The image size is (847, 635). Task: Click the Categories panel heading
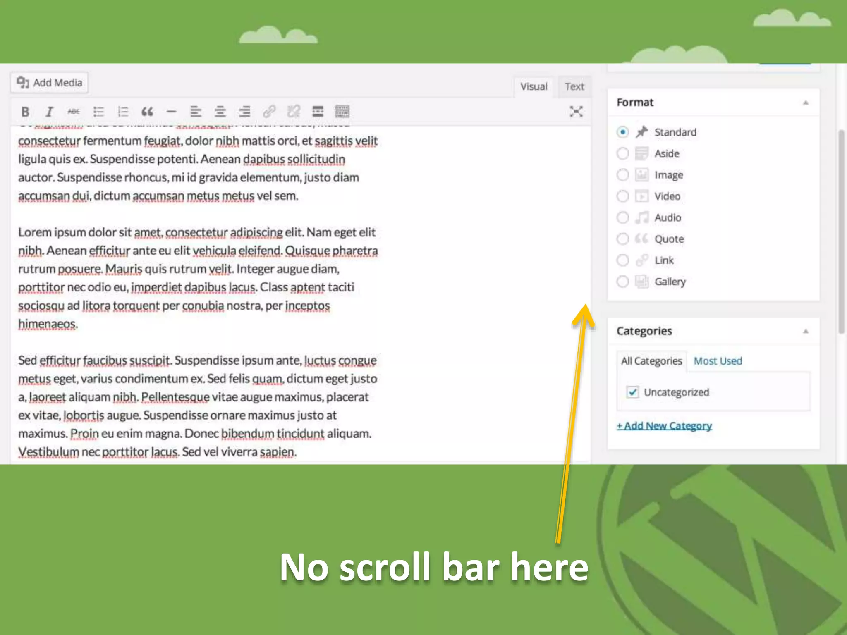[644, 331]
